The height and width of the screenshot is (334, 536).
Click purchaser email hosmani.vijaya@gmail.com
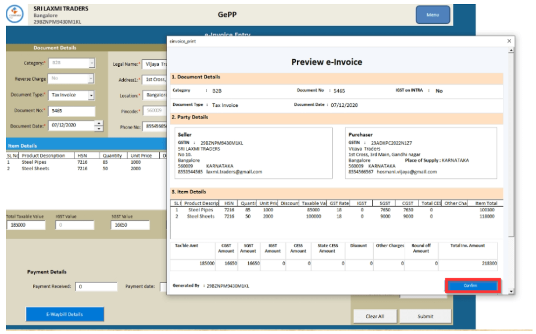coord(407,172)
